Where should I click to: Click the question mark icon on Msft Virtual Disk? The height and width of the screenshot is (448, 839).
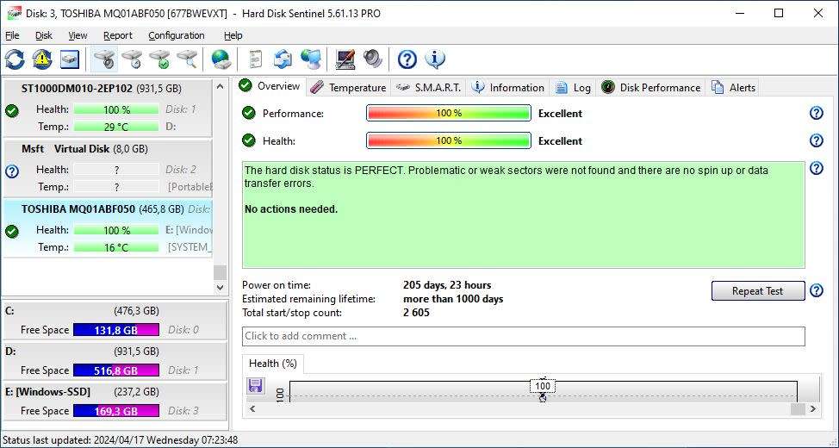[12, 171]
